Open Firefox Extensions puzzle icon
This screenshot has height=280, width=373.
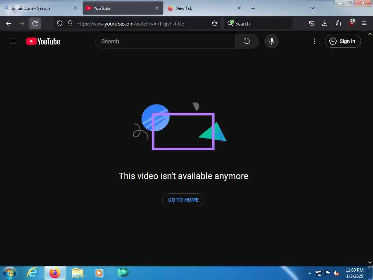(x=338, y=23)
